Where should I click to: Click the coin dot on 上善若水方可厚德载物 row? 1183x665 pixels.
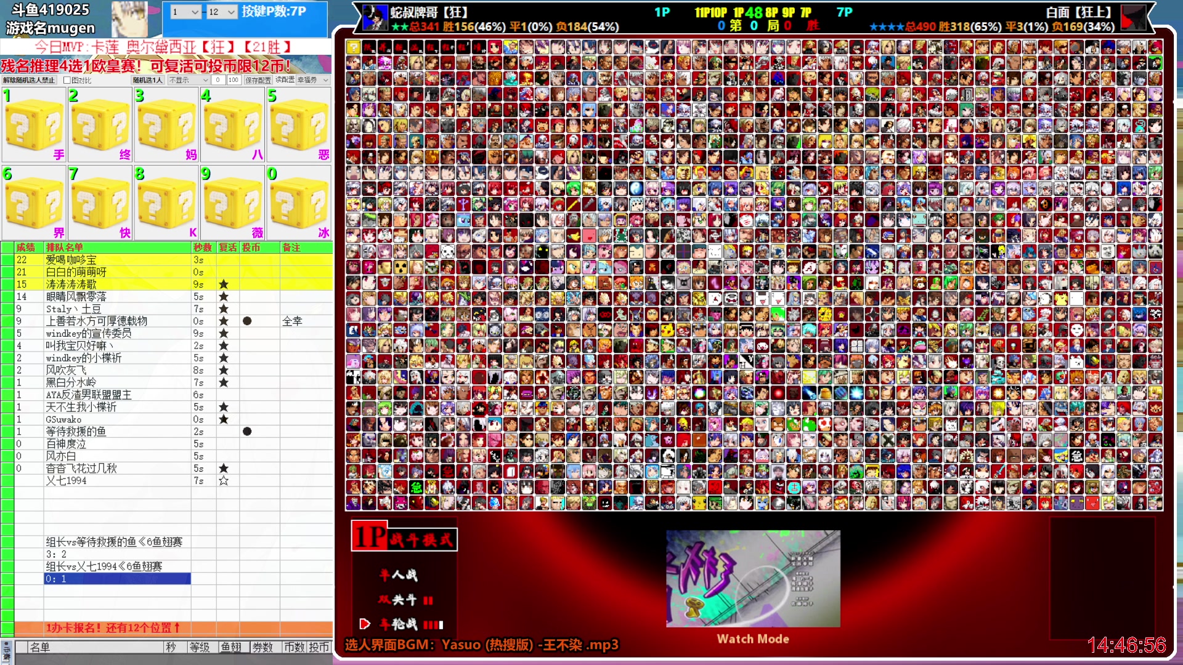(247, 321)
